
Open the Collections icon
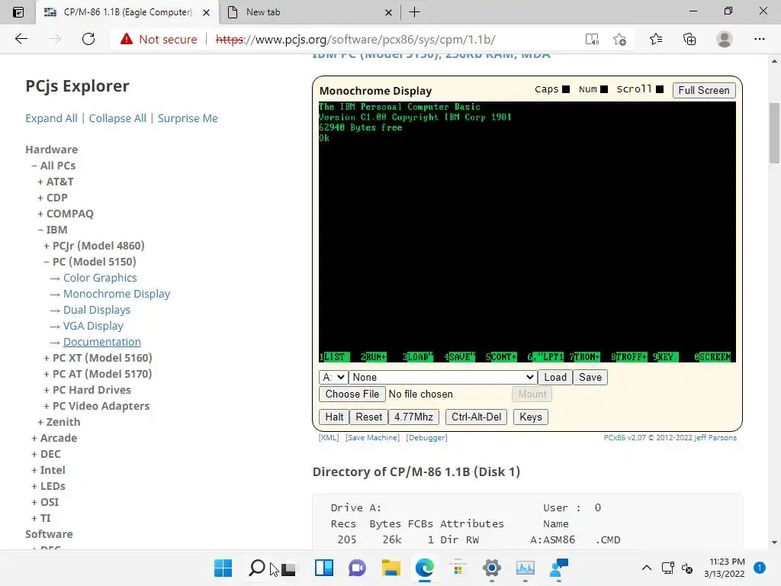click(x=689, y=39)
